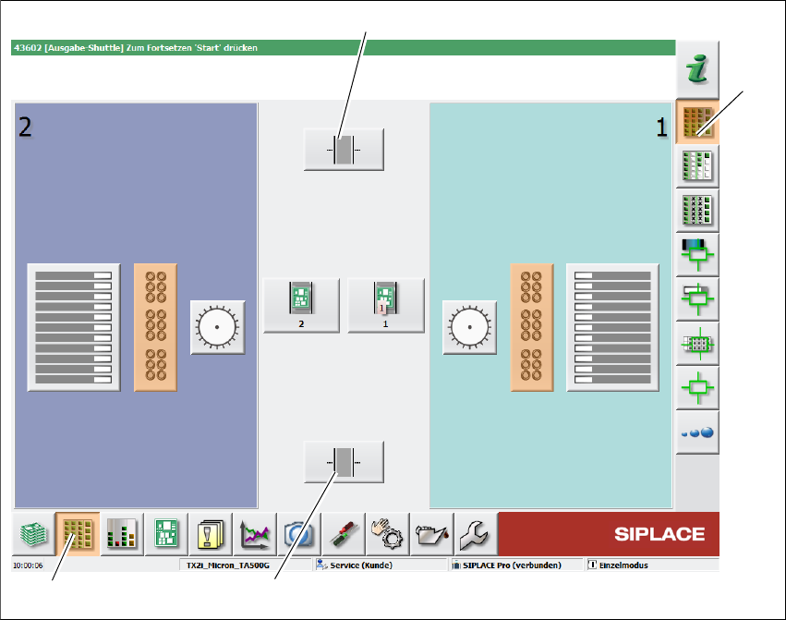Open the hand and gear manual control icon

388,534
